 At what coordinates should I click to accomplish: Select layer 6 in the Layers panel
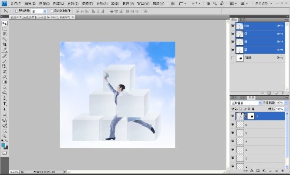(x=258, y=125)
